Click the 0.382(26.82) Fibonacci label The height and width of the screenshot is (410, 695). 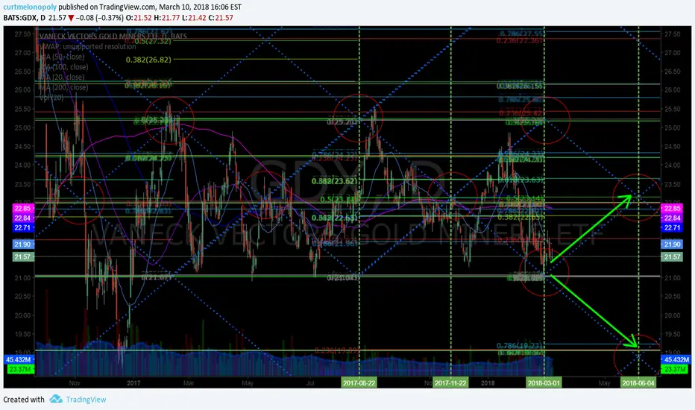click(x=148, y=60)
